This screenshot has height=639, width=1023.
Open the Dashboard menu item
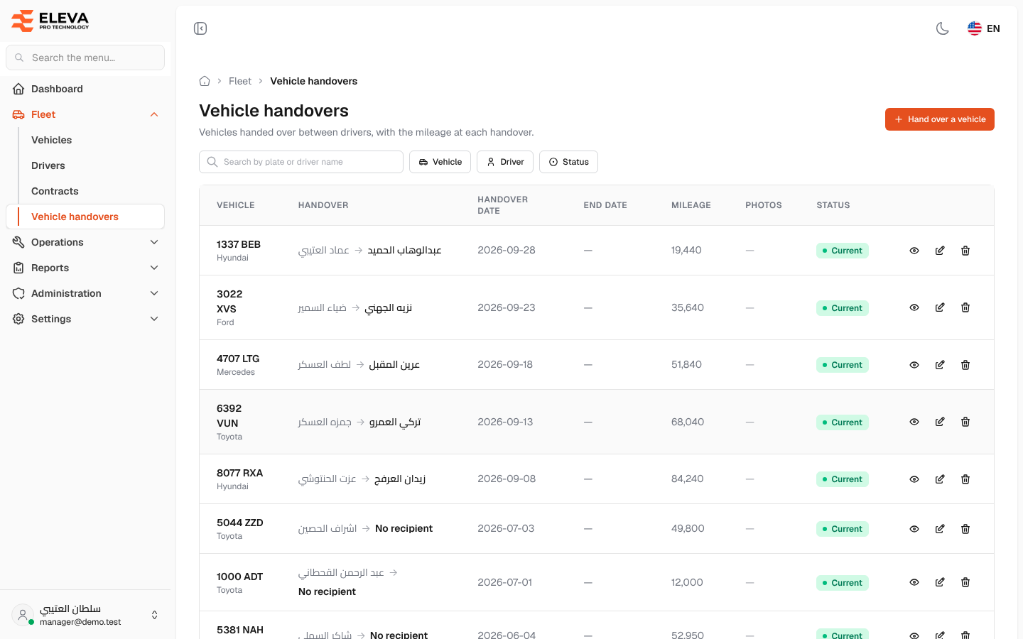click(x=85, y=89)
